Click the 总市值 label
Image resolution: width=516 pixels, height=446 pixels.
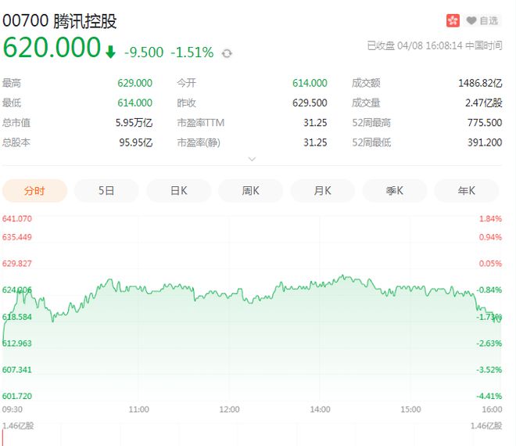click(16, 123)
